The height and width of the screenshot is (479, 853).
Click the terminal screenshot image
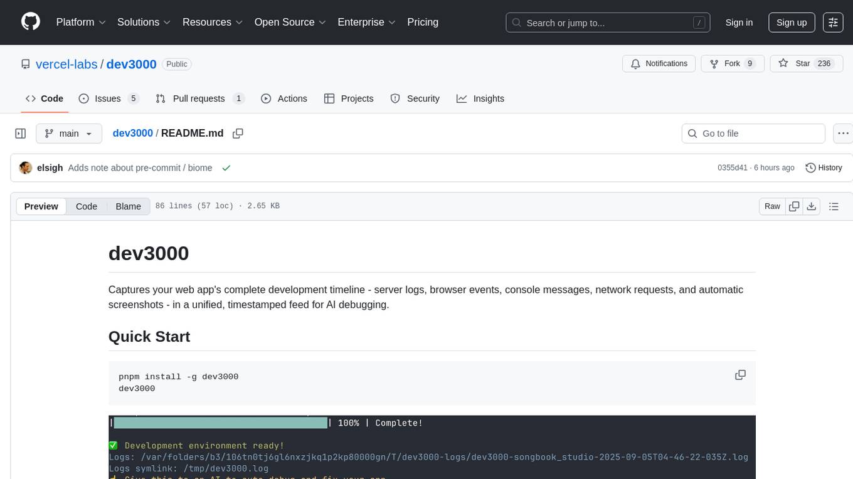(432, 447)
